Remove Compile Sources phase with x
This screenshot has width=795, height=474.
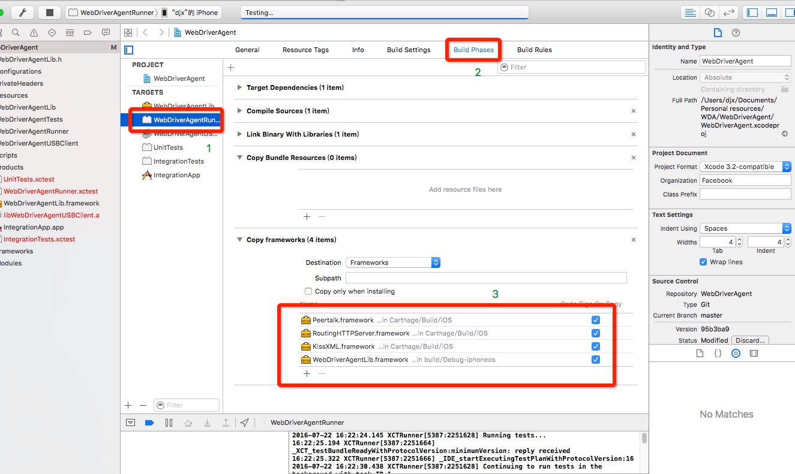click(634, 111)
